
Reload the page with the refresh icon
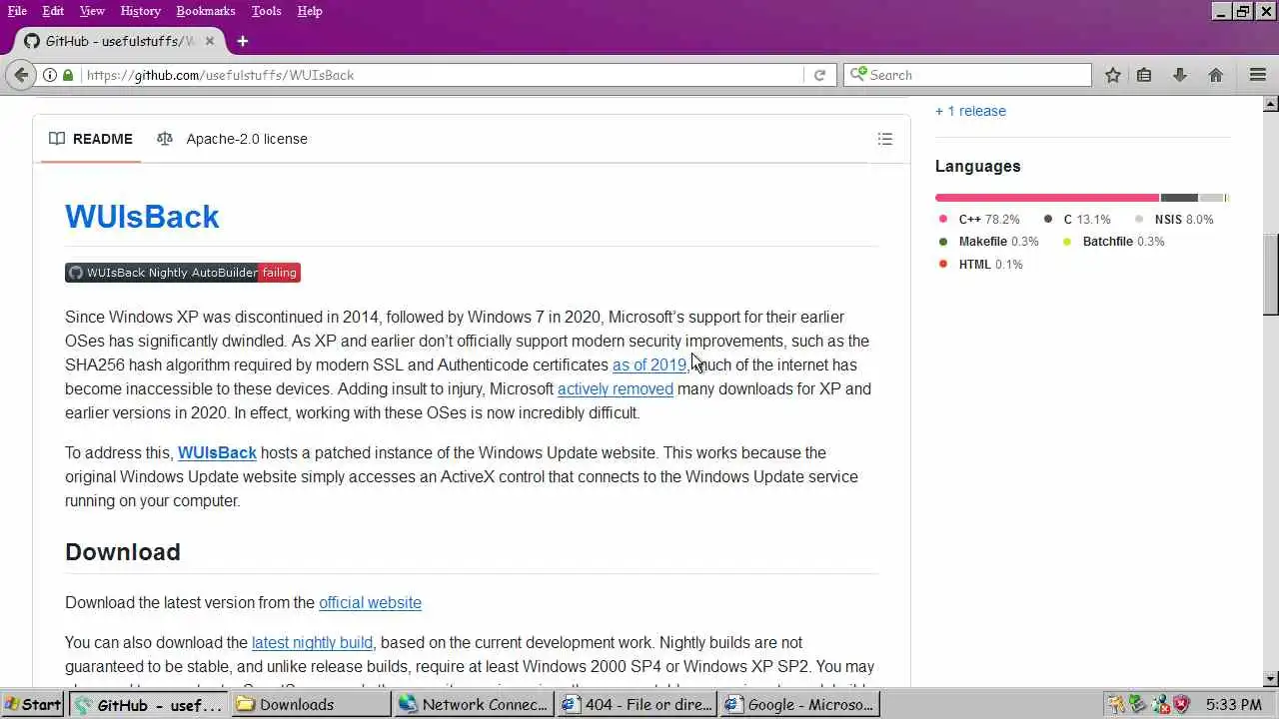pyautogui.click(x=819, y=75)
